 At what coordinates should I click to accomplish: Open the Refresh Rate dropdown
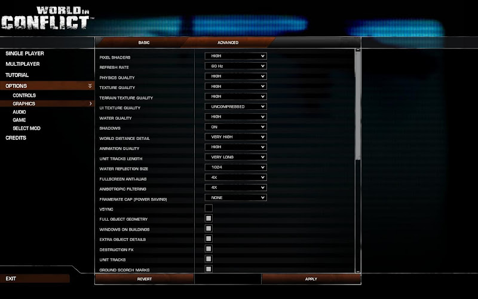coord(235,66)
